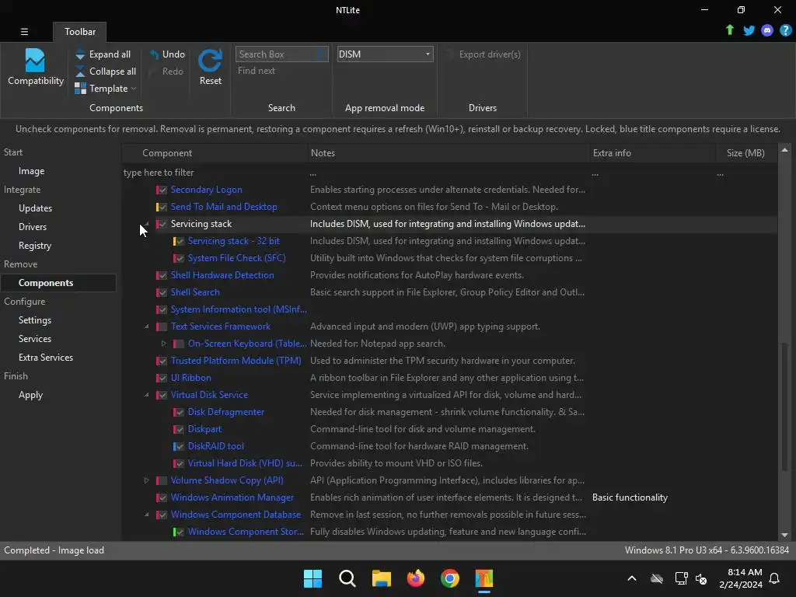Uncheck System File Check (SFC)
796x597 pixels.
tap(180, 258)
